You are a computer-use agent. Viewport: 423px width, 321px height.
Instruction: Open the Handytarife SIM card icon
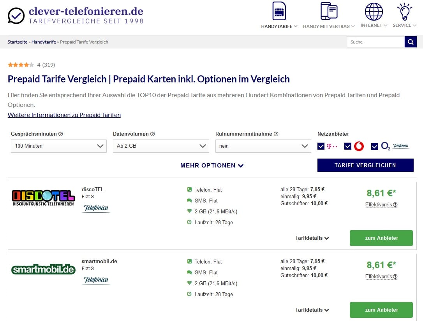pos(279,11)
